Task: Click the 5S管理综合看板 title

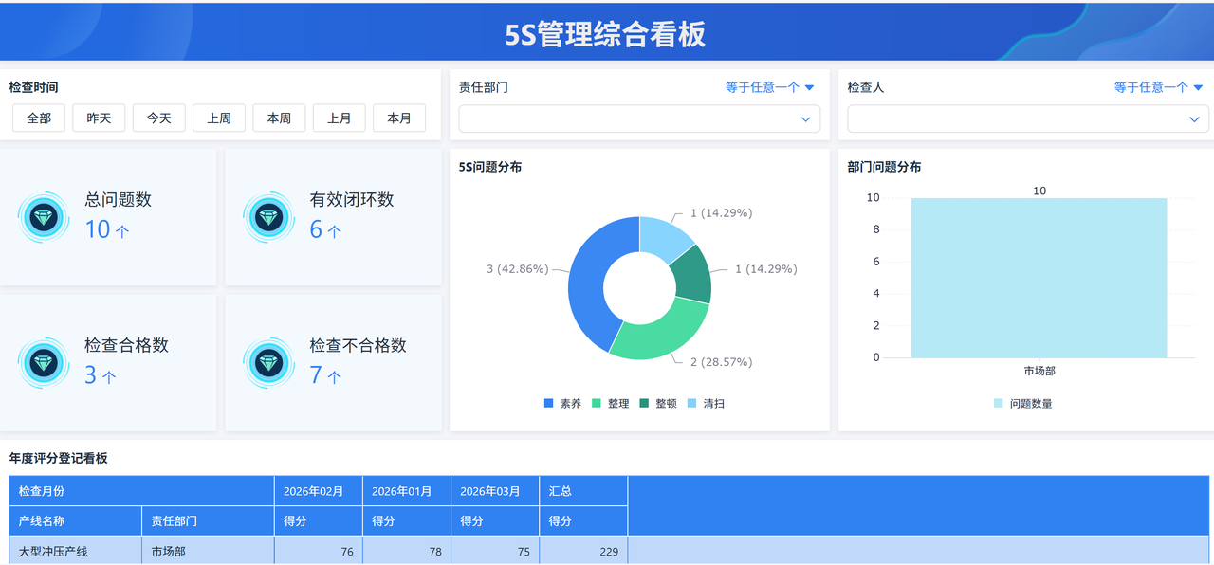Action: click(605, 34)
